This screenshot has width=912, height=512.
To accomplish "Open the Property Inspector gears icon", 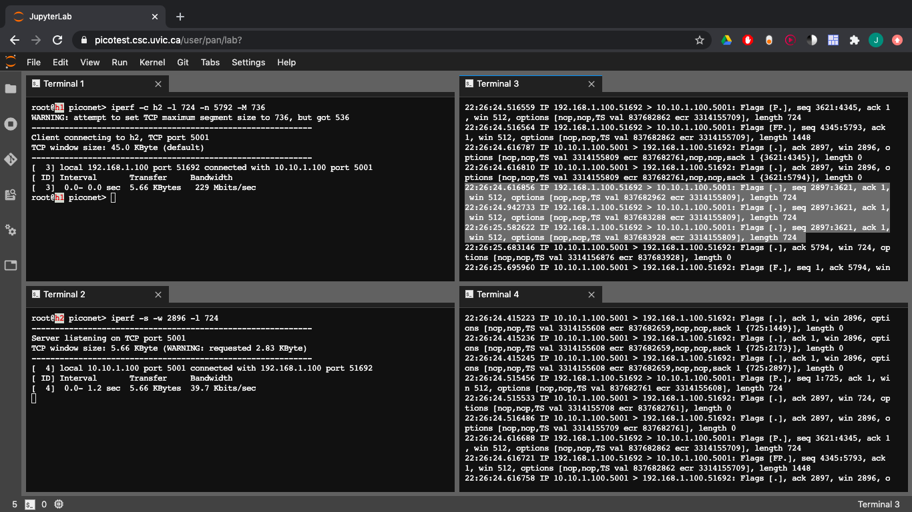I will pyautogui.click(x=11, y=230).
